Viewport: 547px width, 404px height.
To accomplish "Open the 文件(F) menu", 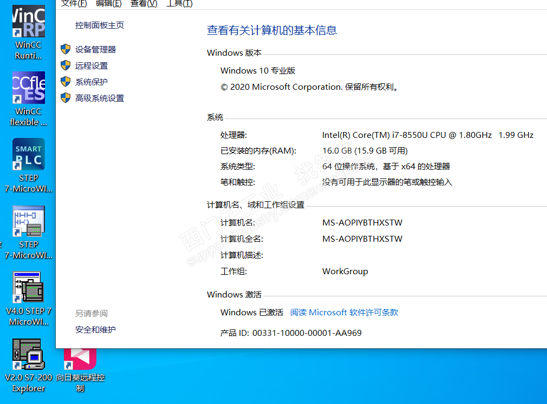I will click(x=74, y=4).
